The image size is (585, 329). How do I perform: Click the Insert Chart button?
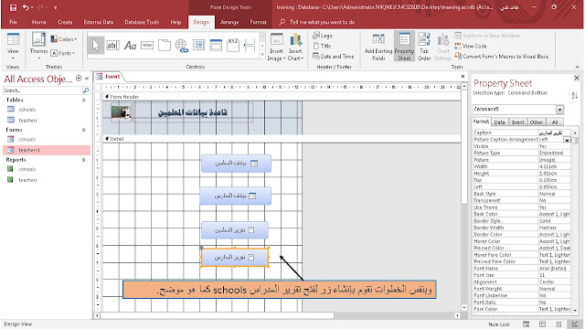click(x=295, y=47)
